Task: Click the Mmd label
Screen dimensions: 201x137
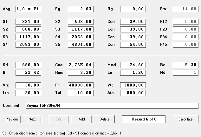Action: tap(112, 65)
